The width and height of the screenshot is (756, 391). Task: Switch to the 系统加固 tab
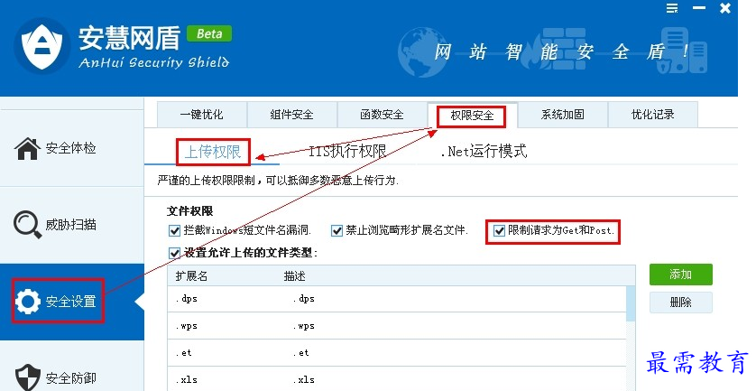tap(563, 115)
